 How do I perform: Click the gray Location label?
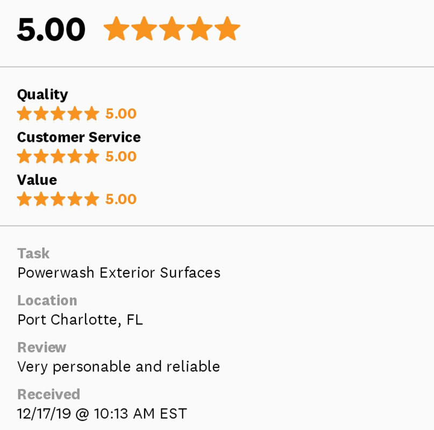click(x=47, y=300)
